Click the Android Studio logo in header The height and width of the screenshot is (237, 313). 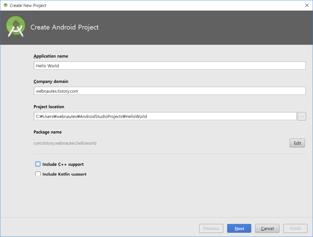pyautogui.click(x=16, y=27)
